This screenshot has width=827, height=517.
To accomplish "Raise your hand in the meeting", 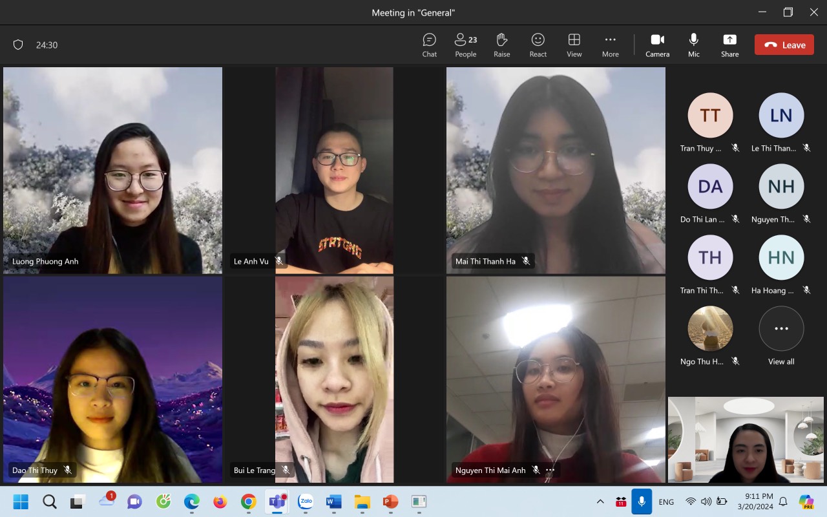I will coord(501,45).
